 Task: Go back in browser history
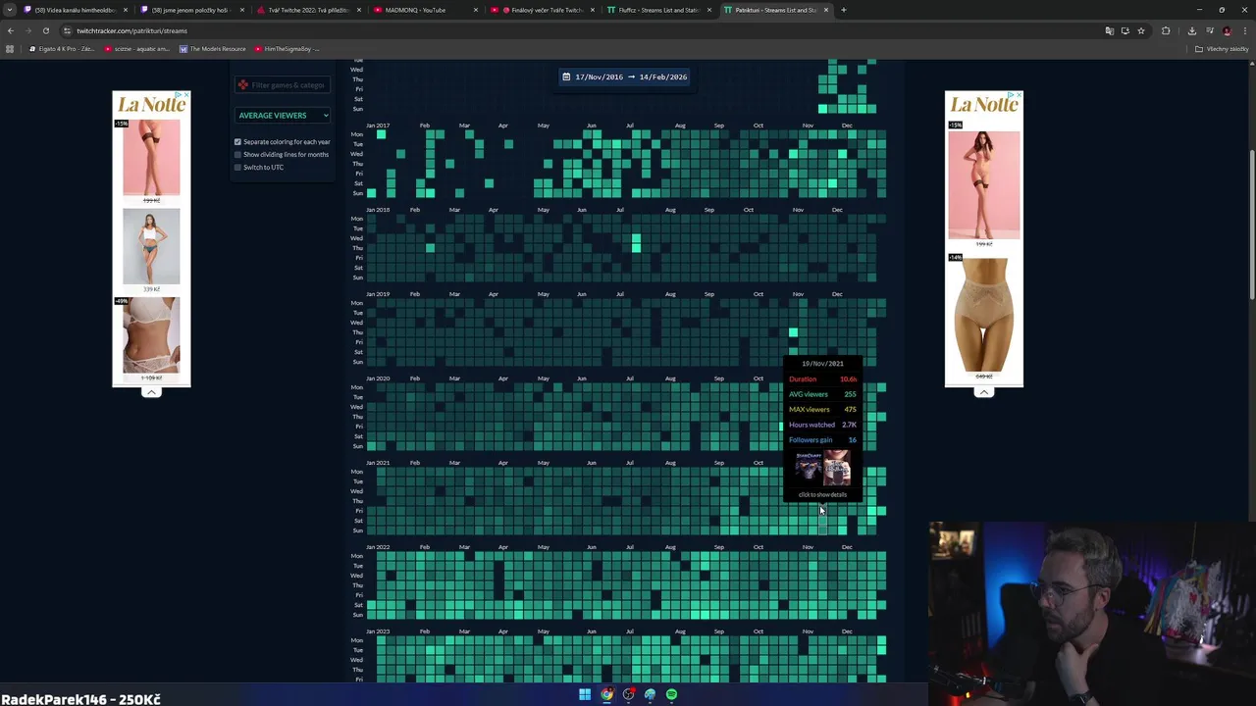pos(11,30)
